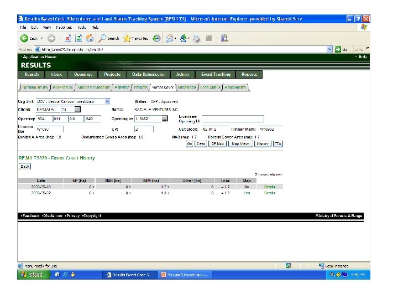Open the Event Tracking tab
The width and height of the screenshot is (398, 299).
216,74
